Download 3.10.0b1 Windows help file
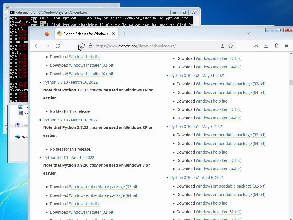This screenshot has width=293, height=220. pyautogui.click(x=211, y=152)
